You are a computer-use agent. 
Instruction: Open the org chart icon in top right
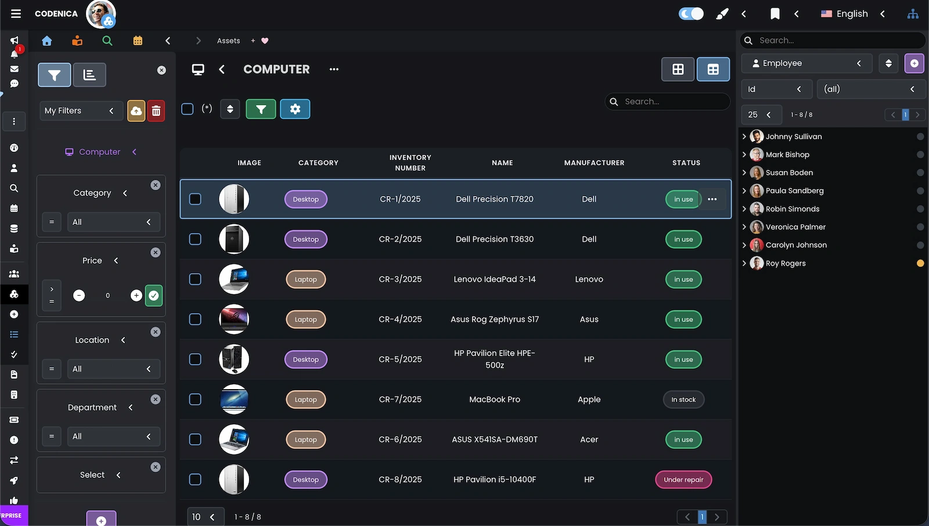913,13
